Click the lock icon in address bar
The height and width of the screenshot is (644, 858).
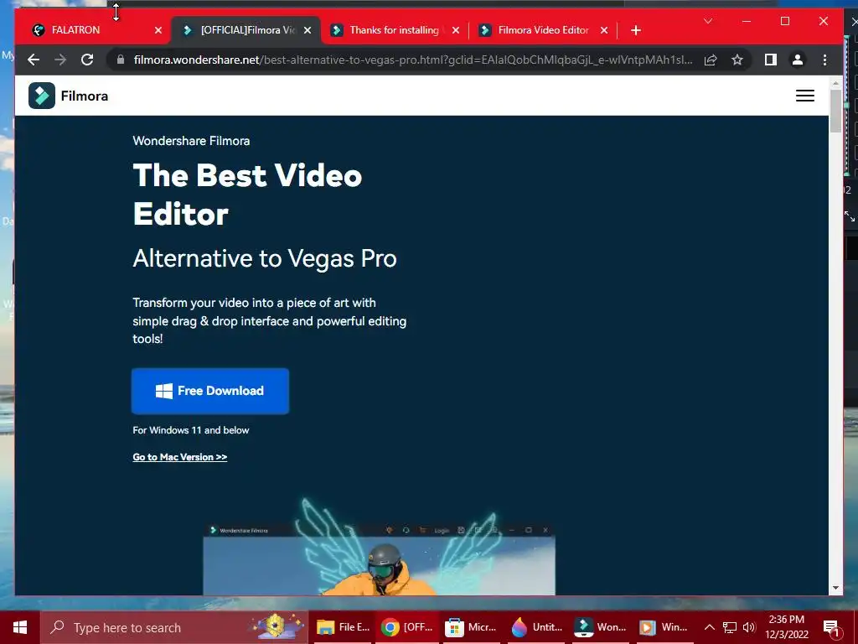click(x=121, y=60)
